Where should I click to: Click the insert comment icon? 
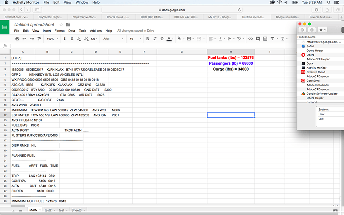pos(258,39)
